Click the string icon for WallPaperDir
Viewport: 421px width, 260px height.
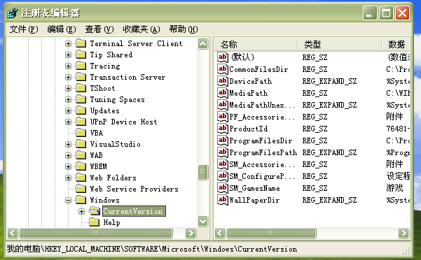point(223,200)
